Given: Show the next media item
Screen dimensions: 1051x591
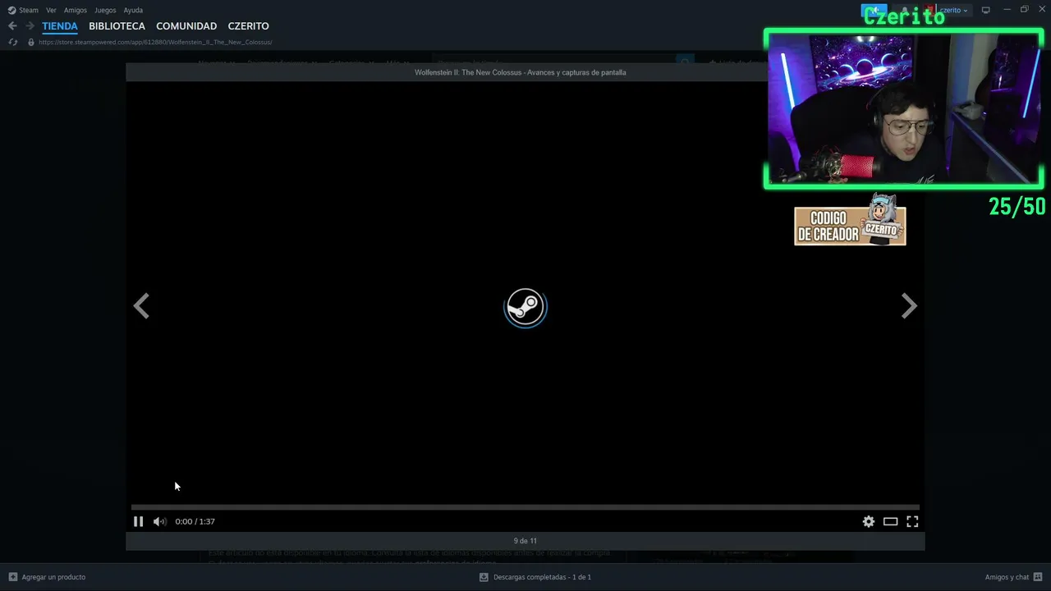Looking at the screenshot, I should click(x=909, y=306).
